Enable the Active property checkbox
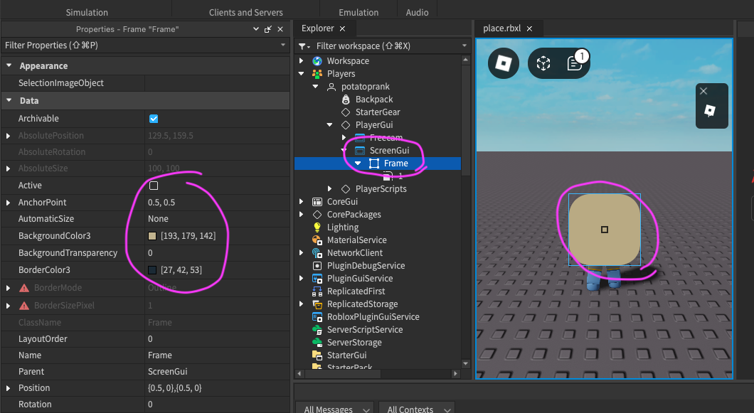Viewport: 754px width, 413px height. point(154,185)
